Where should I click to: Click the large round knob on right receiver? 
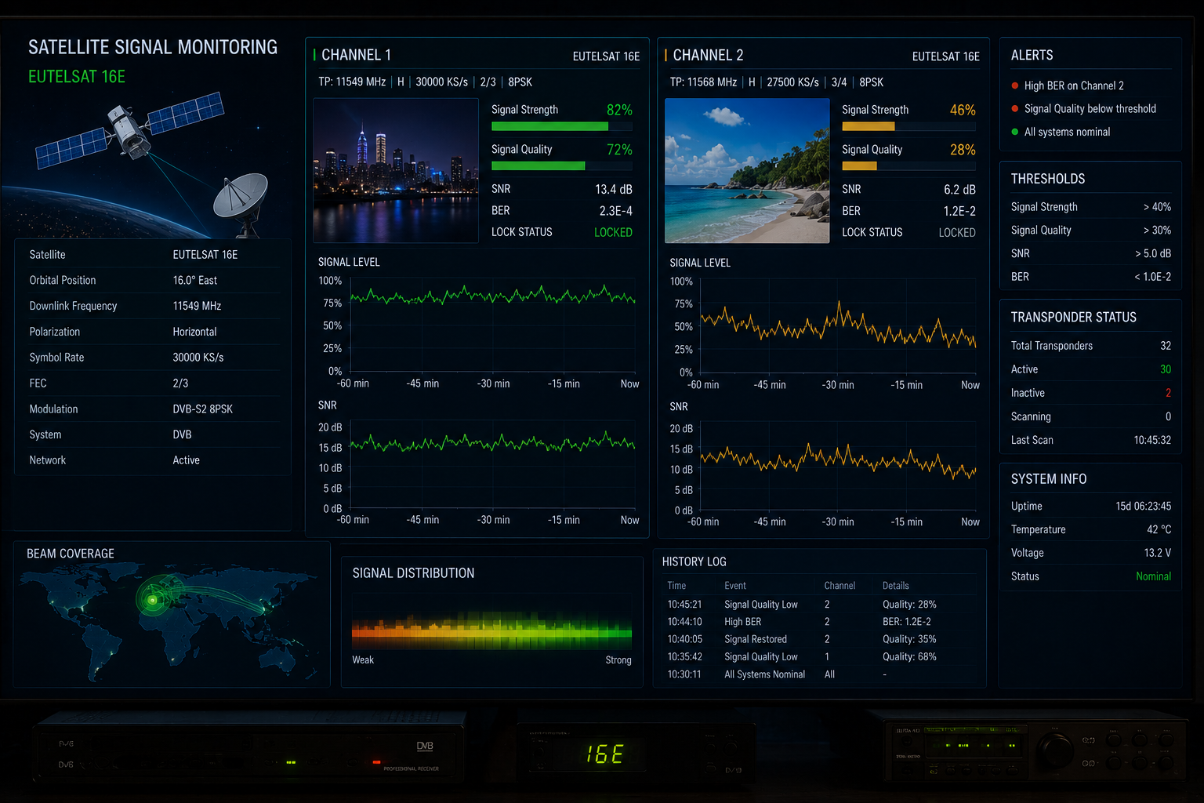point(1056,750)
